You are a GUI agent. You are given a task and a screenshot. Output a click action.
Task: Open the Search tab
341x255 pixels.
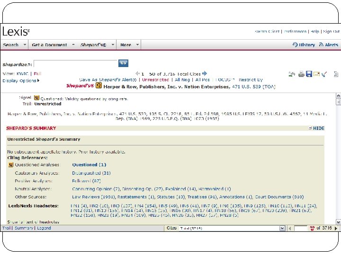(10, 45)
